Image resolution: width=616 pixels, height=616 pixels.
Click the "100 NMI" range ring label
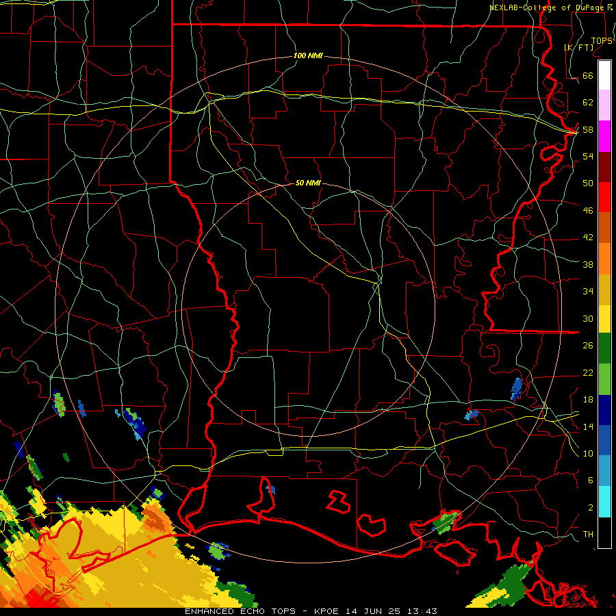[308, 55]
